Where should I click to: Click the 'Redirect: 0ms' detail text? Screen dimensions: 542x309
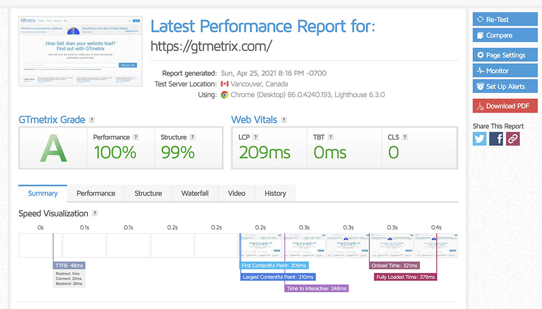(67, 273)
